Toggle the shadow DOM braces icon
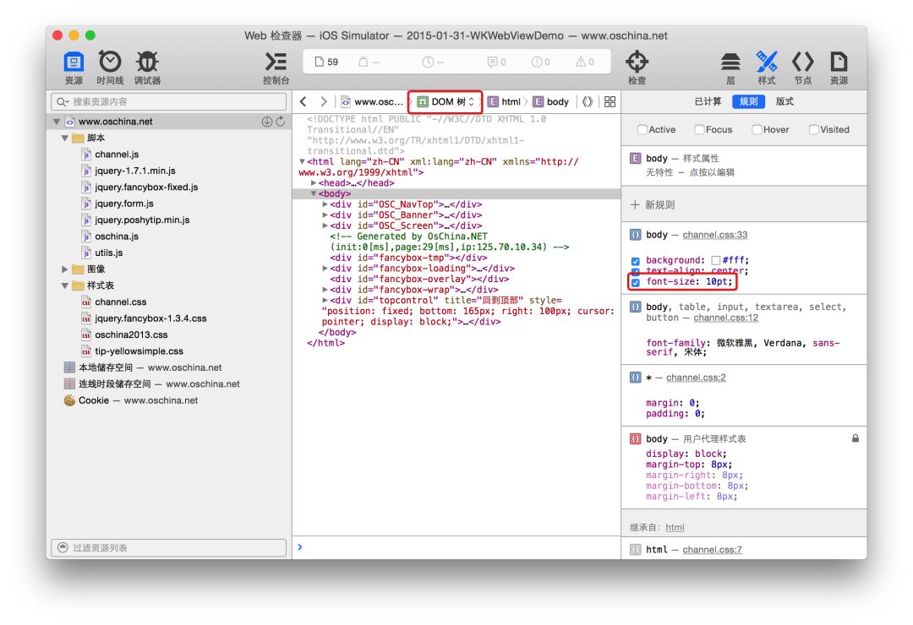 pos(588,102)
